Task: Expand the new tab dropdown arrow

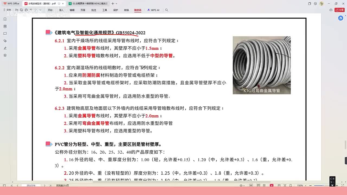Action: pyautogui.click(x=117, y=4)
